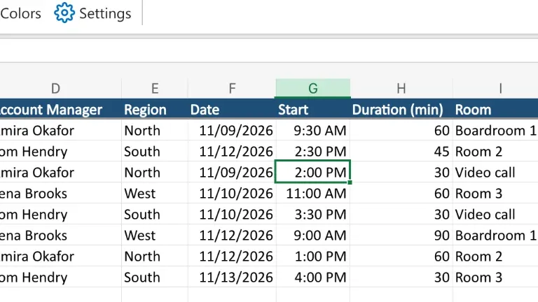Click Okafor name in the 9:30 AM row
This screenshot has width=538, height=302.
53,131
